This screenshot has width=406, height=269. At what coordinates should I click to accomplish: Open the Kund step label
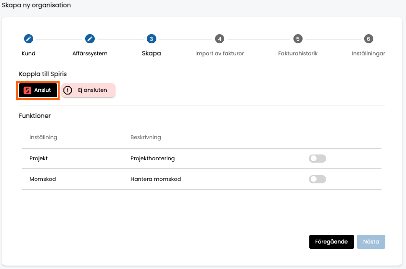[28, 53]
